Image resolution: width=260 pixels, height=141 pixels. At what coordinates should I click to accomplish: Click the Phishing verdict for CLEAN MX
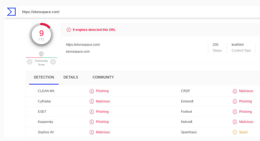102,91
